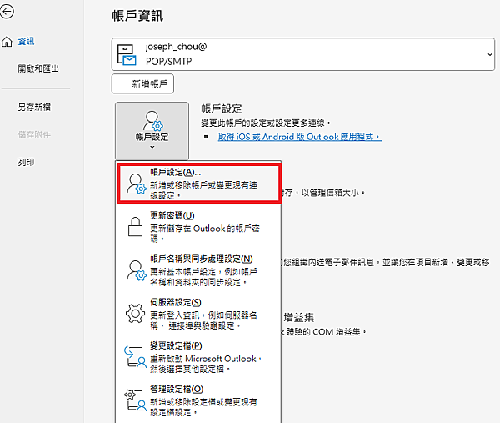
Task: Click the mail account icon next to joseph_chou@
Action: (x=127, y=54)
